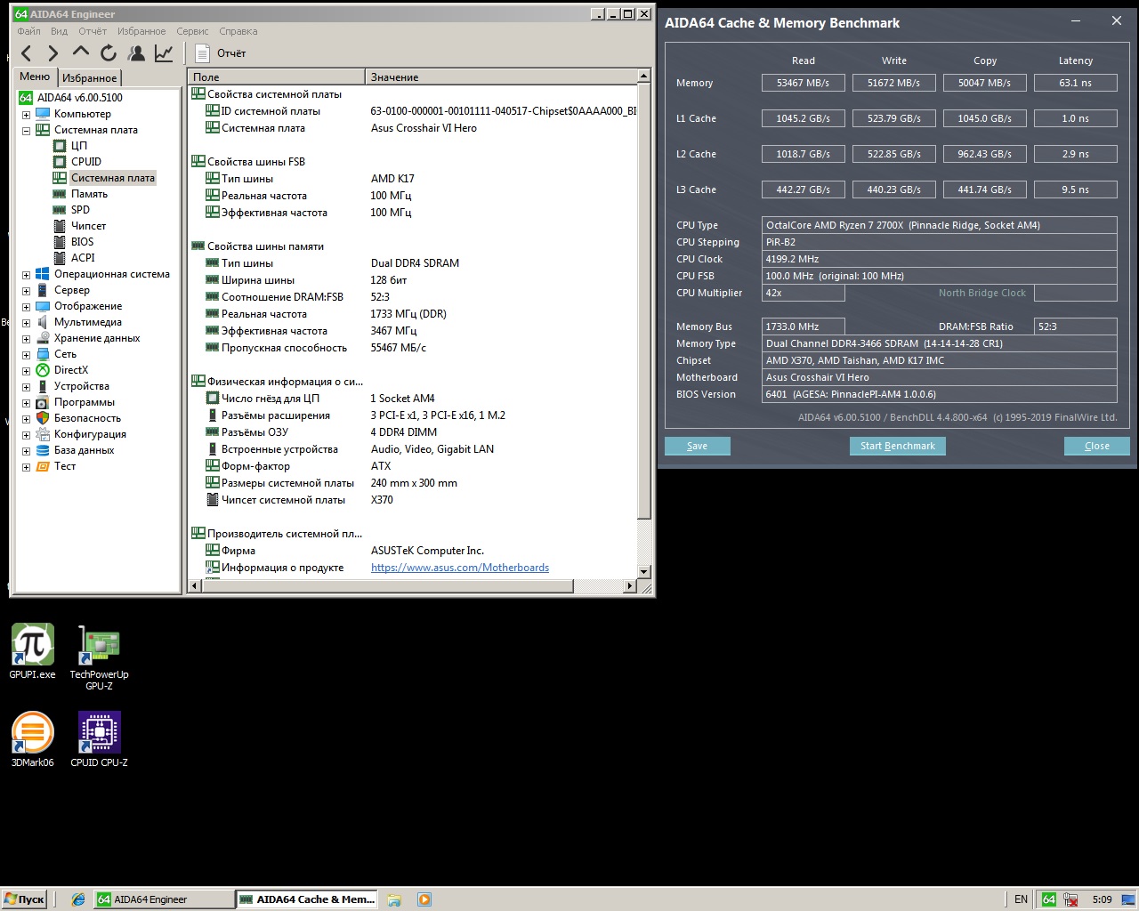The image size is (1139, 911).
Task: Switch to AIDA64 Engineer taskbar button
Action: tap(163, 899)
